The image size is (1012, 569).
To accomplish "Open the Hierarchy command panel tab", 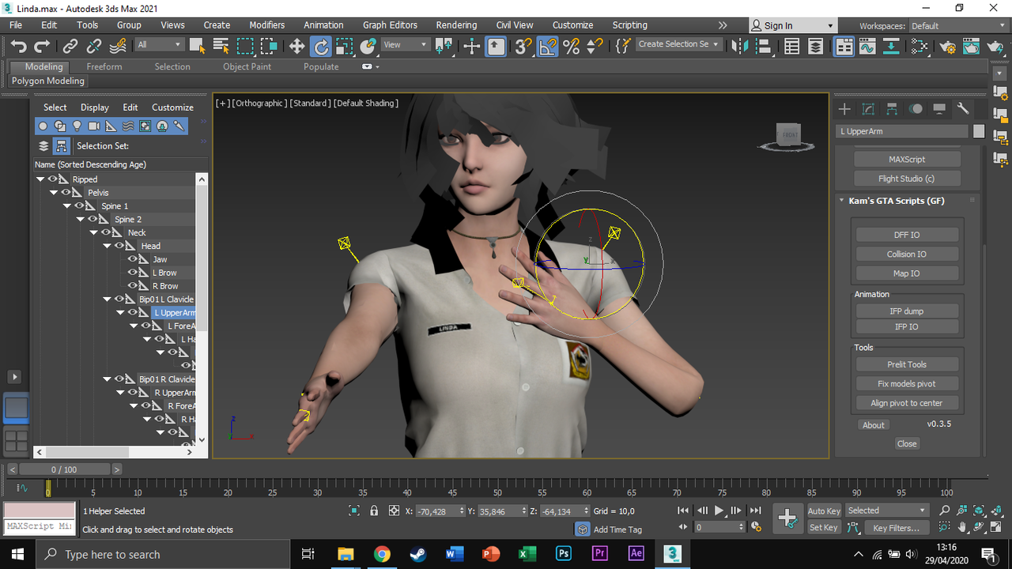I will (892, 108).
